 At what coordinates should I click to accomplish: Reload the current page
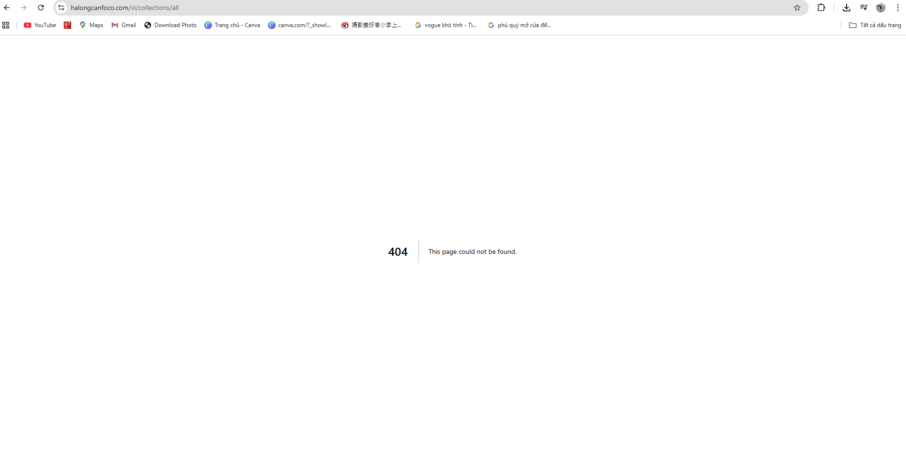coord(41,8)
